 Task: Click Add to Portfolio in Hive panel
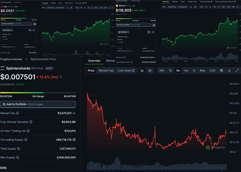(x=16, y=24)
